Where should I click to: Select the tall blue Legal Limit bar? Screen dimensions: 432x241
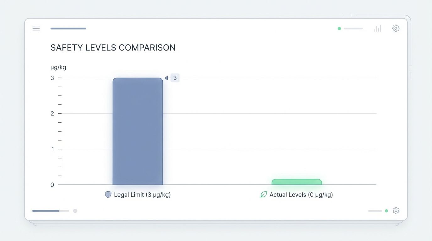tap(138, 131)
